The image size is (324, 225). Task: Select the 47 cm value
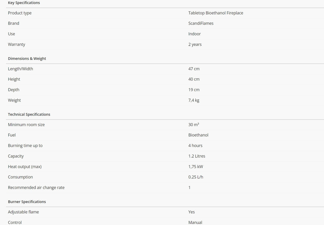tap(194, 69)
